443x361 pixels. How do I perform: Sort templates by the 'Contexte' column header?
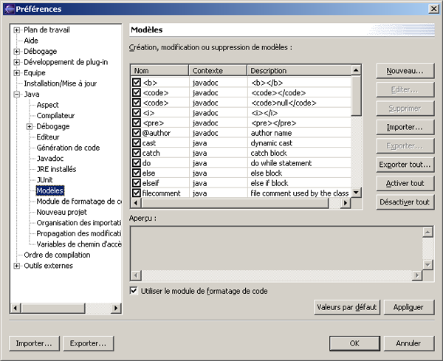pyautogui.click(x=217, y=70)
